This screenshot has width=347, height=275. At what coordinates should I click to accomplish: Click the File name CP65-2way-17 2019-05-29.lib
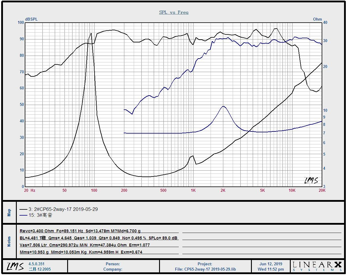point(205,269)
